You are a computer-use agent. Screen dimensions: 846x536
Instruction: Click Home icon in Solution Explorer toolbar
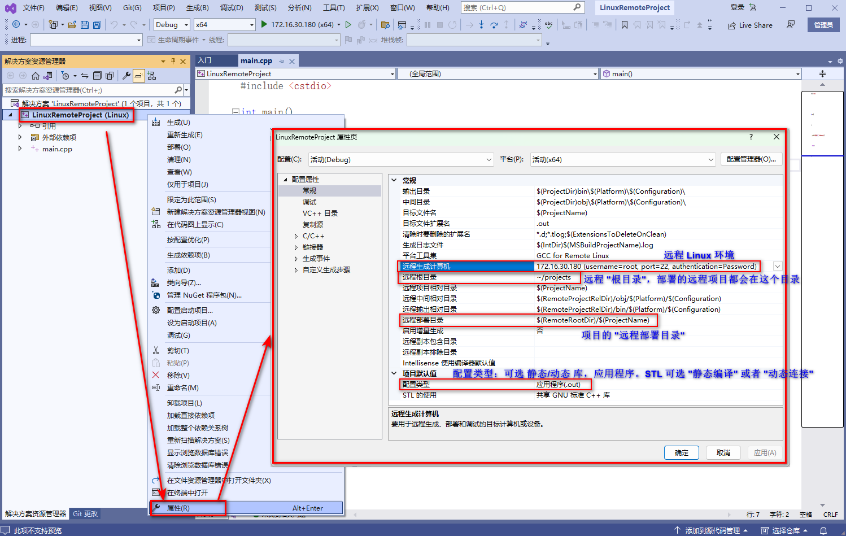pos(36,76)
